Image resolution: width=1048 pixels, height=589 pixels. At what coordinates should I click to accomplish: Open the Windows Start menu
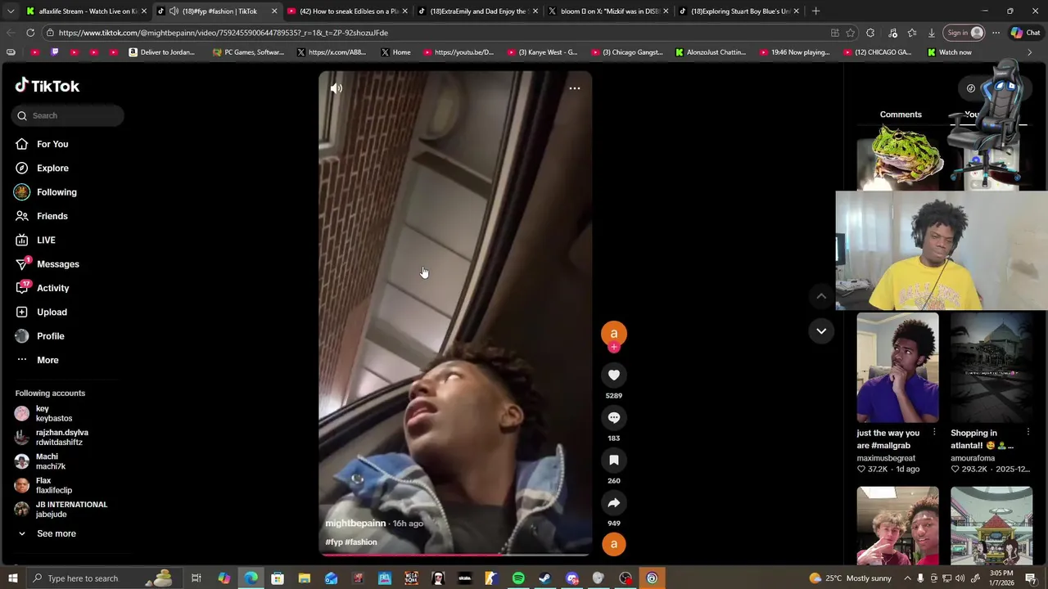pyautogui.click(x=12, y=578)
